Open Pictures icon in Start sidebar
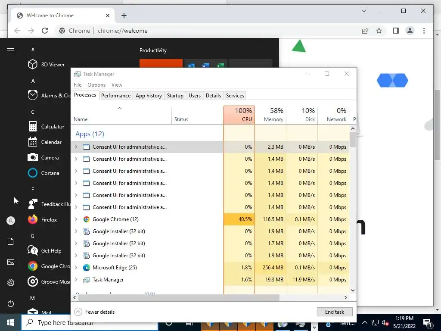441x331 pixels. coord(11,262)
